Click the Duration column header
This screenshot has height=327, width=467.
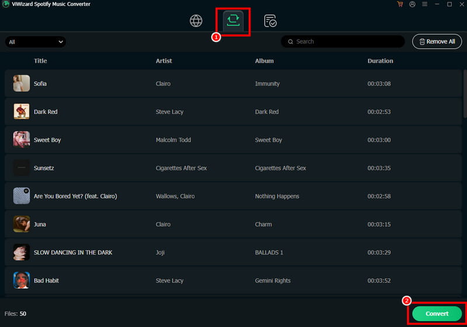[381, 61]
